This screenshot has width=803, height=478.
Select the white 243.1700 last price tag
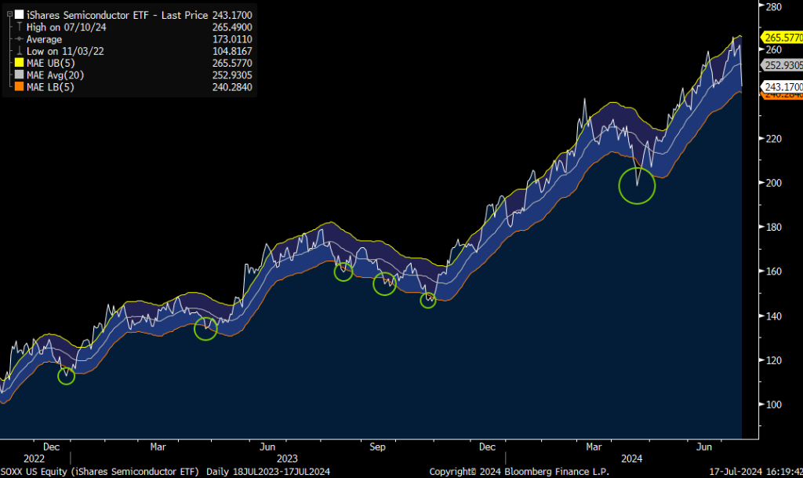pos(781,86)
